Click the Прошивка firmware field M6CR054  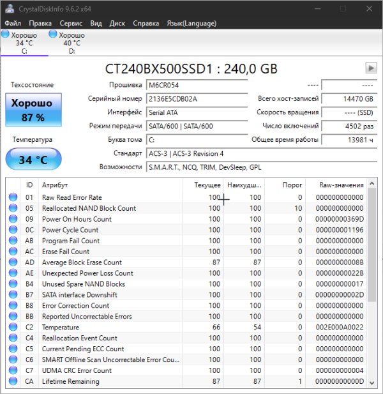[197, 85]
